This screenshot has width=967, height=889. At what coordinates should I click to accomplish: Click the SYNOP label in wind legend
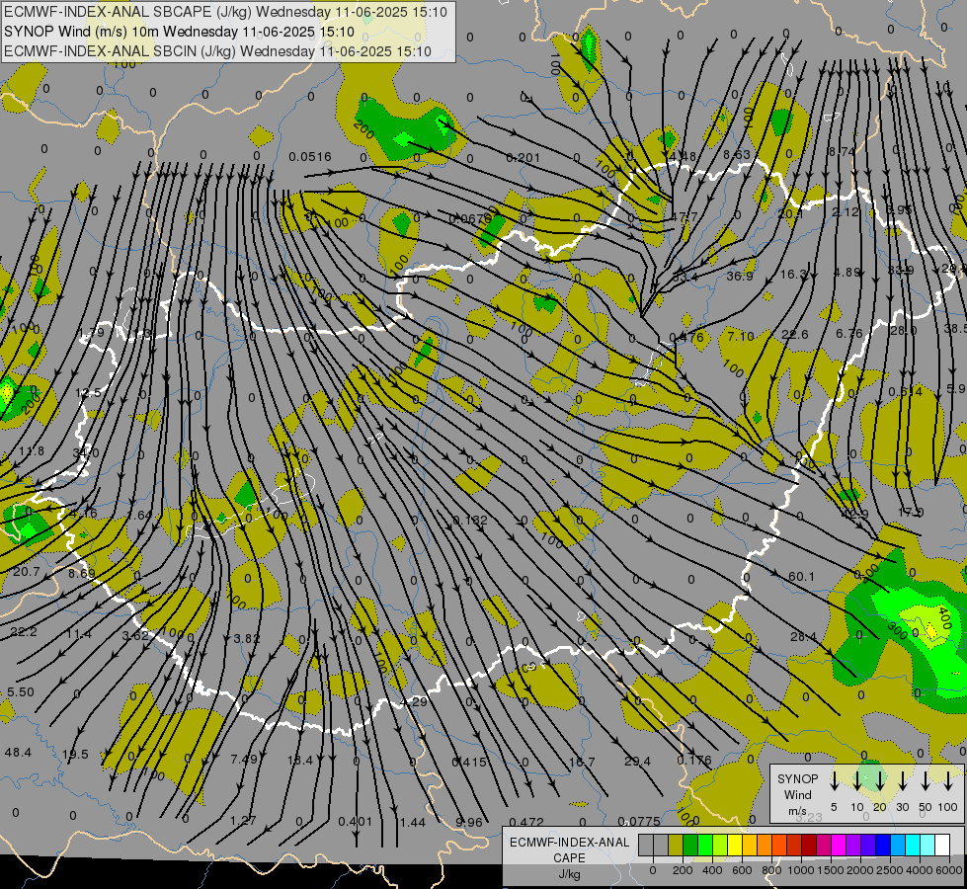(797, 778)
